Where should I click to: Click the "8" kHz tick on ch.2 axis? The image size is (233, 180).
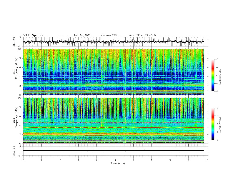point(21,107)
